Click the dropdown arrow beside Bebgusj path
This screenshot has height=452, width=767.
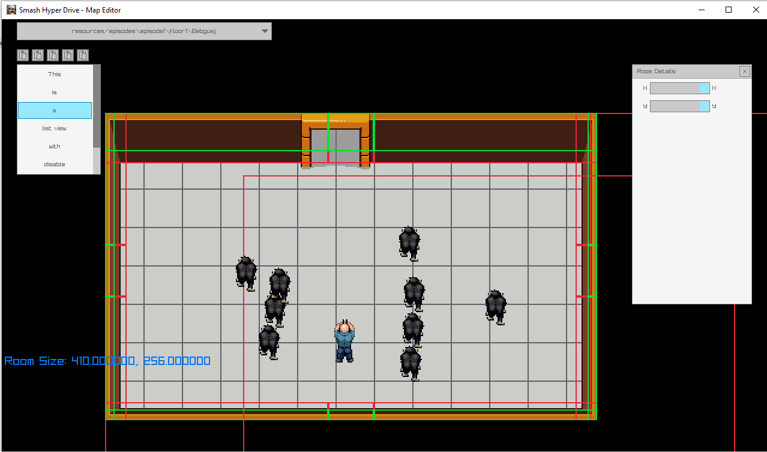[265, 31]
